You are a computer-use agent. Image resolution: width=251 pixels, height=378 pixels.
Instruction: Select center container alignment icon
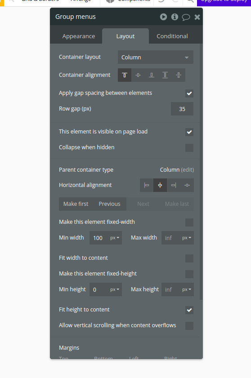[x=138, y=75]
